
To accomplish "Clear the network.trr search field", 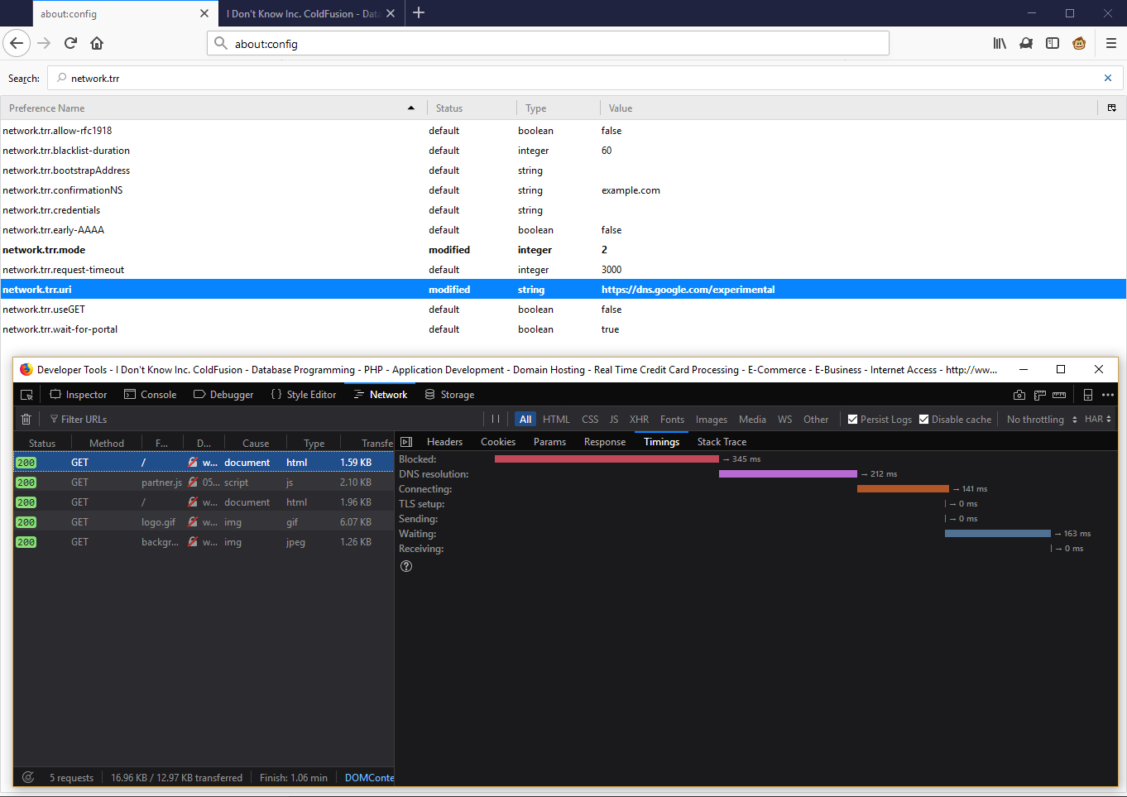I will pos(1108,78).
